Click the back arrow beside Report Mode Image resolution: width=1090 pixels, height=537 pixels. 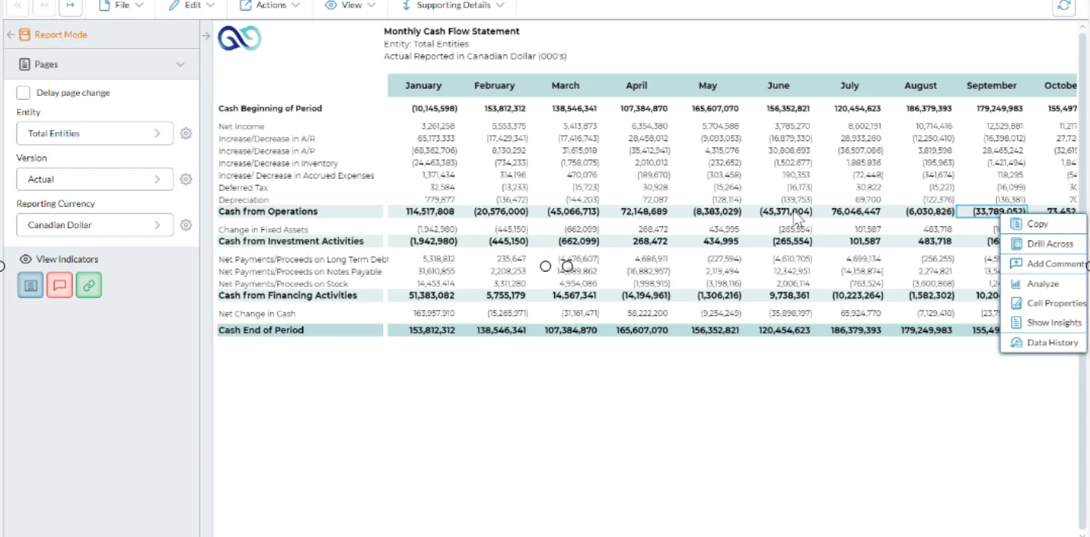tap(11, 35)
